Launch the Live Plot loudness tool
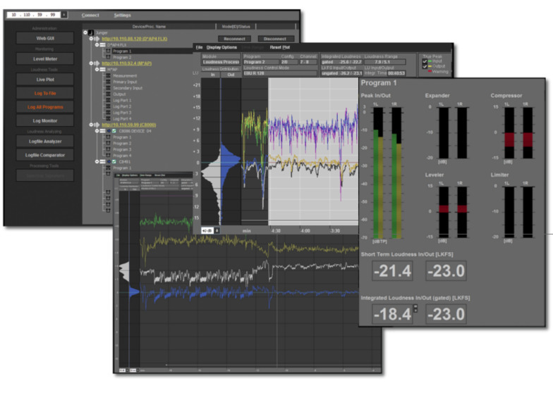The width and height of the screenshot is (553, 395). 45,80
